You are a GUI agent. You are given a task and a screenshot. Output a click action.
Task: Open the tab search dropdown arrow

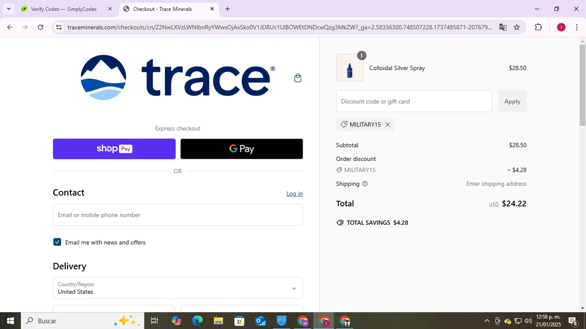(9, 9)
